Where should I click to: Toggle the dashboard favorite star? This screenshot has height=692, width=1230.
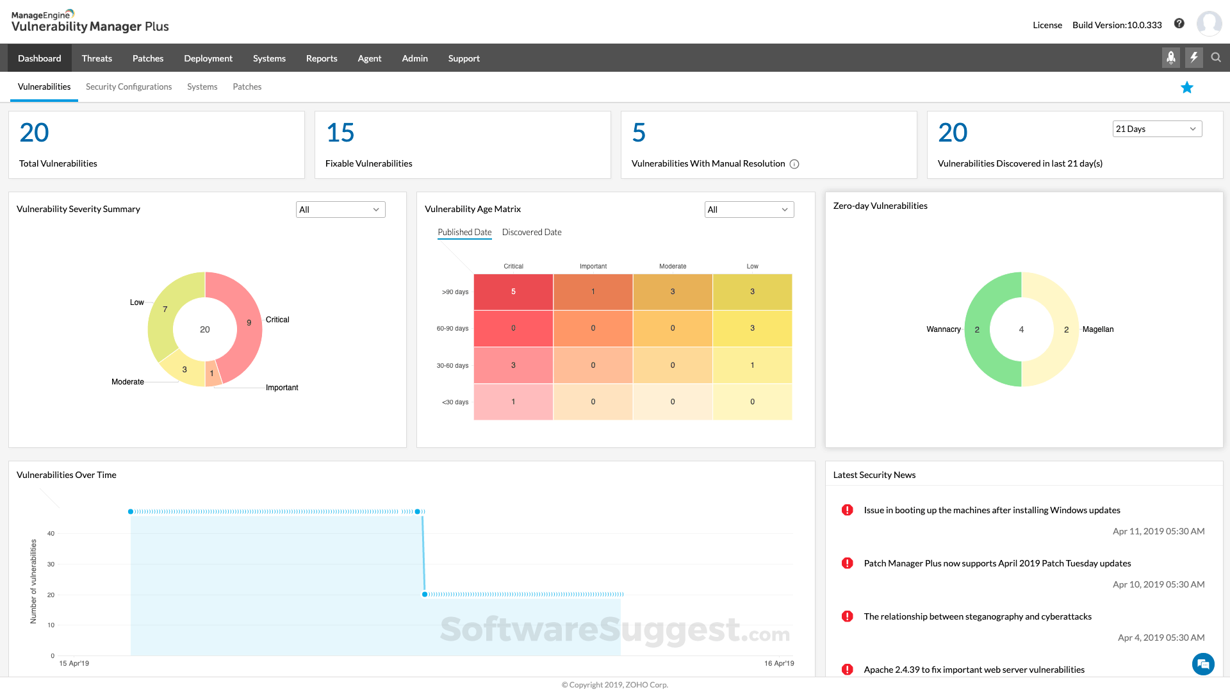(1187, 87)
